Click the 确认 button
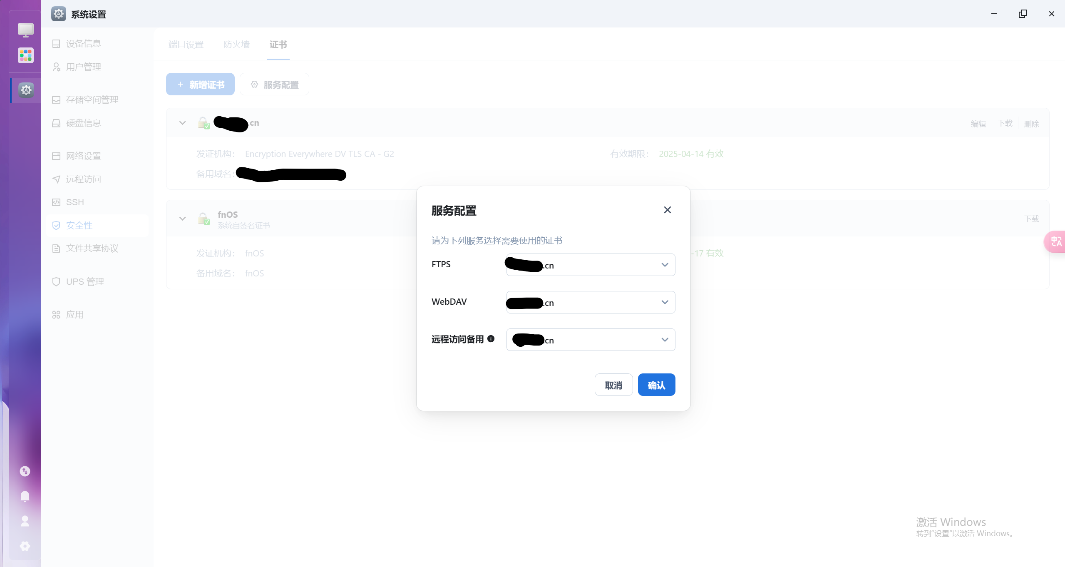The height and width of the screenshot is (567, 1065). point(656,385)
